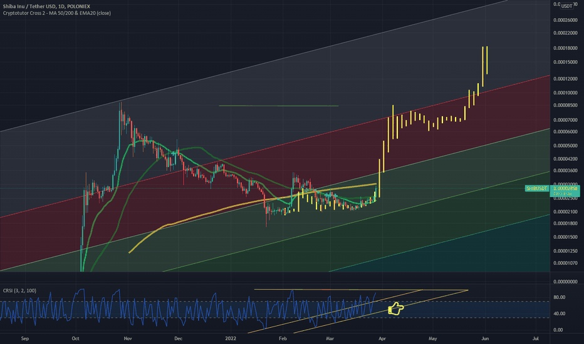The width and height of the screenshot is (584, 344).
Task: Click the 0.00005000 price axis label
Action: point(565,145)
